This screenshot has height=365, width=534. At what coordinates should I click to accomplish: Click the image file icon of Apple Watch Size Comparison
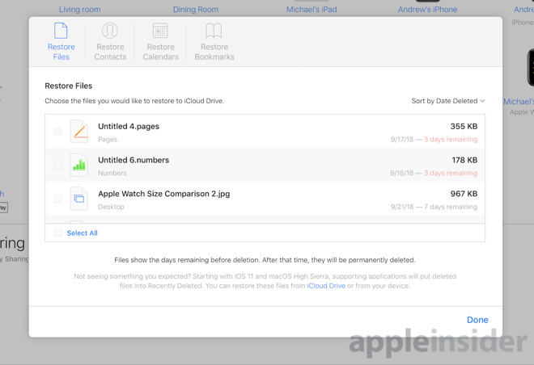79,199
